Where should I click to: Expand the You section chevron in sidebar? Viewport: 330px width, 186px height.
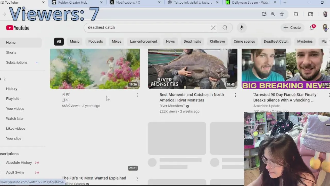(x=5, y=79)
